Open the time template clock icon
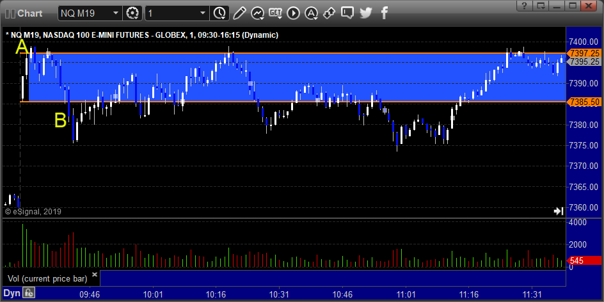604x302 pixels. [219, 13]
